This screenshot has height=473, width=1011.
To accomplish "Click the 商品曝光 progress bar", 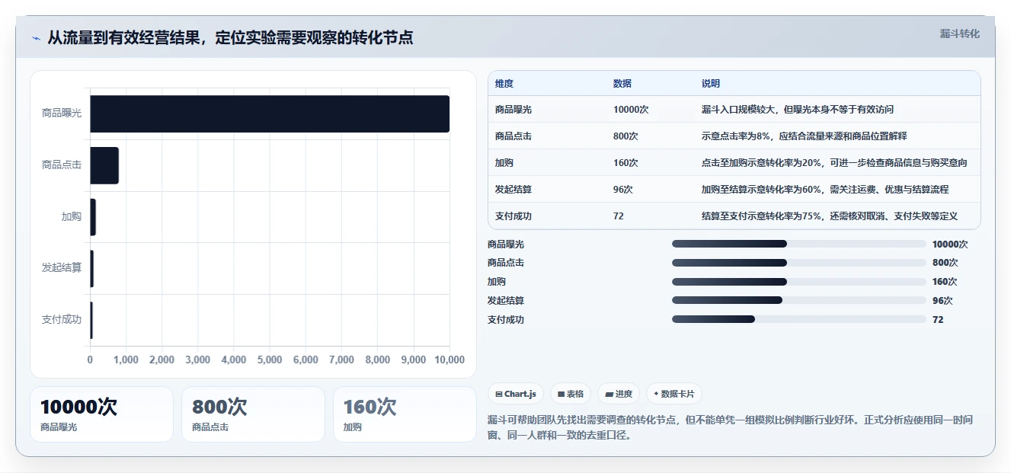I will tap(799, 244).
